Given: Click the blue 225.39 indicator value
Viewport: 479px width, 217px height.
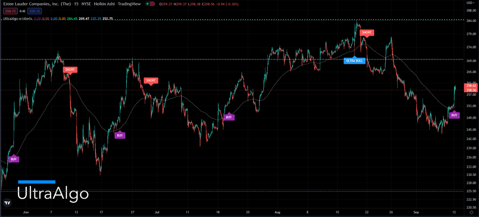Looking at the screenshot, I should (96, 18).
